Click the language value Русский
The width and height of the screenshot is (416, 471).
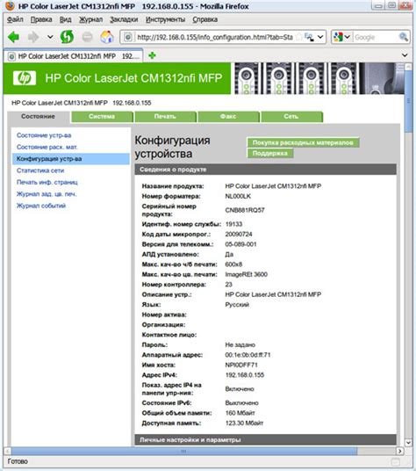click(237, 305)
